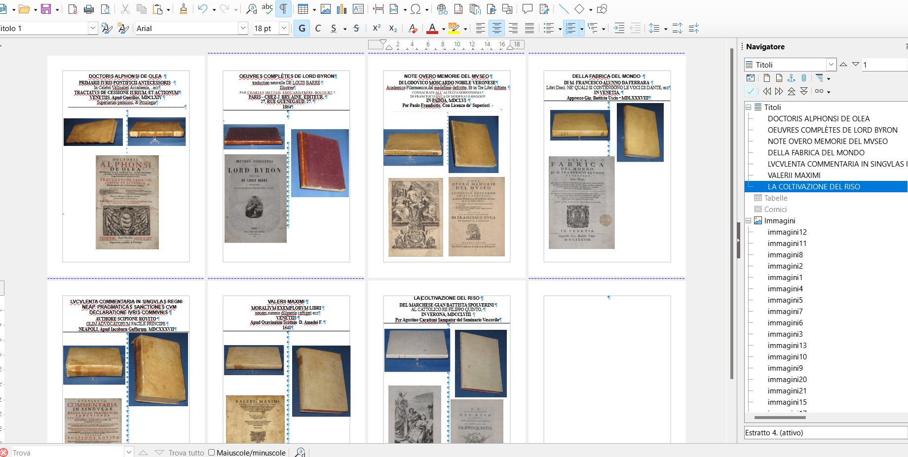Select Cornici category in Navigator

point(775,209)
